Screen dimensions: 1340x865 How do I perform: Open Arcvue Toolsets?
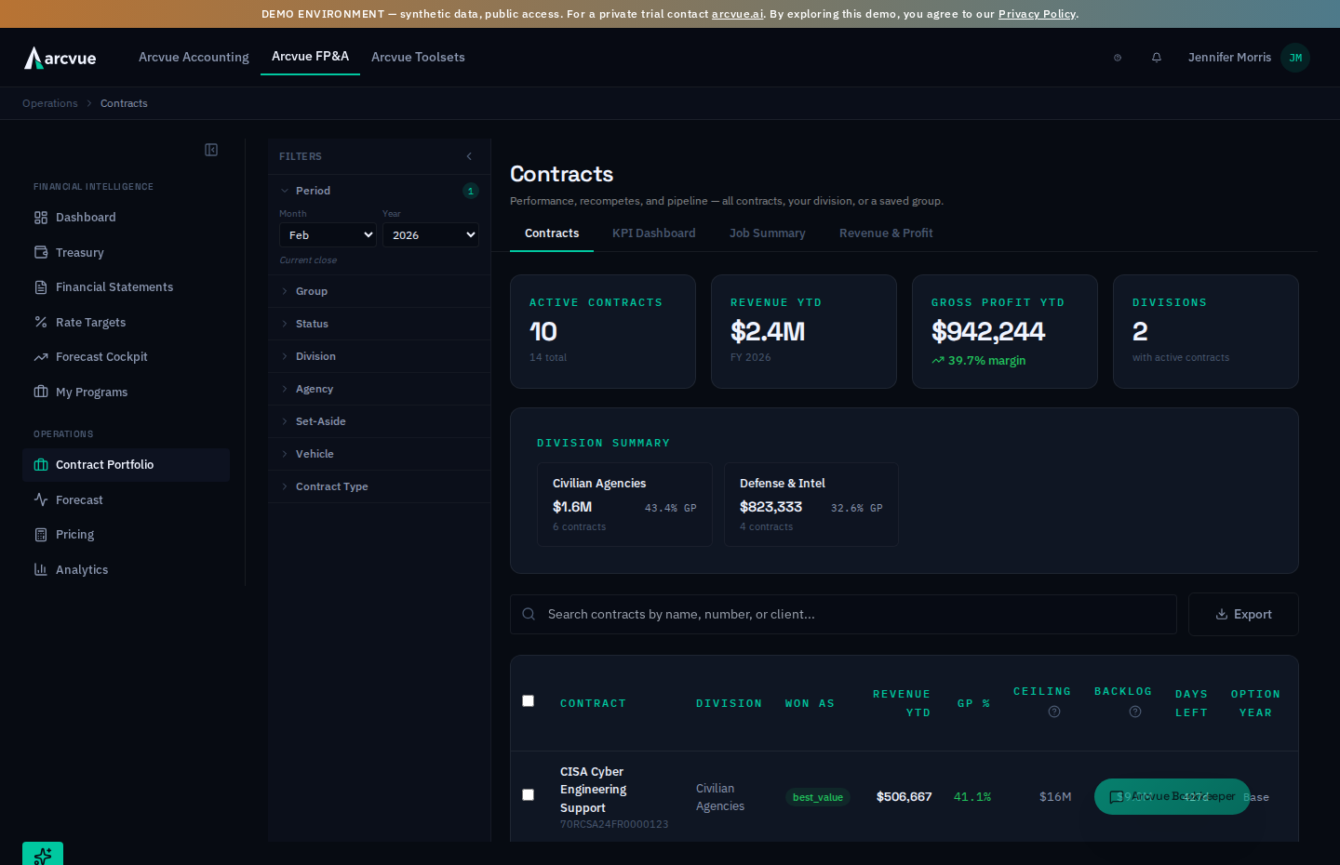(x=418, y=58)
